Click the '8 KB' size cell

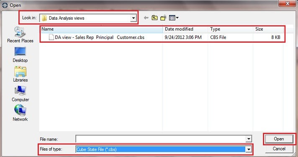pos(276,37)
